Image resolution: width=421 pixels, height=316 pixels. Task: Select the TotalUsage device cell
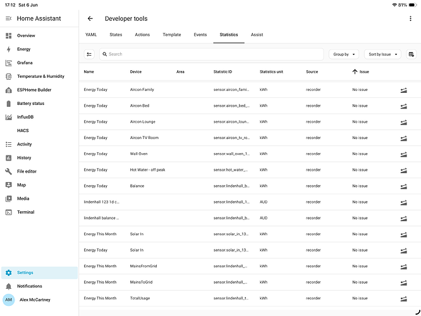click(140, 298)
